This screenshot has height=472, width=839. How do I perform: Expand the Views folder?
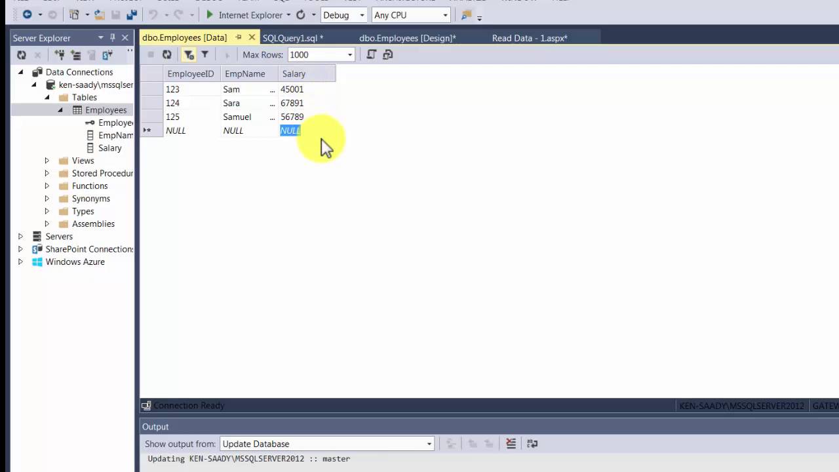coord(47,161)
